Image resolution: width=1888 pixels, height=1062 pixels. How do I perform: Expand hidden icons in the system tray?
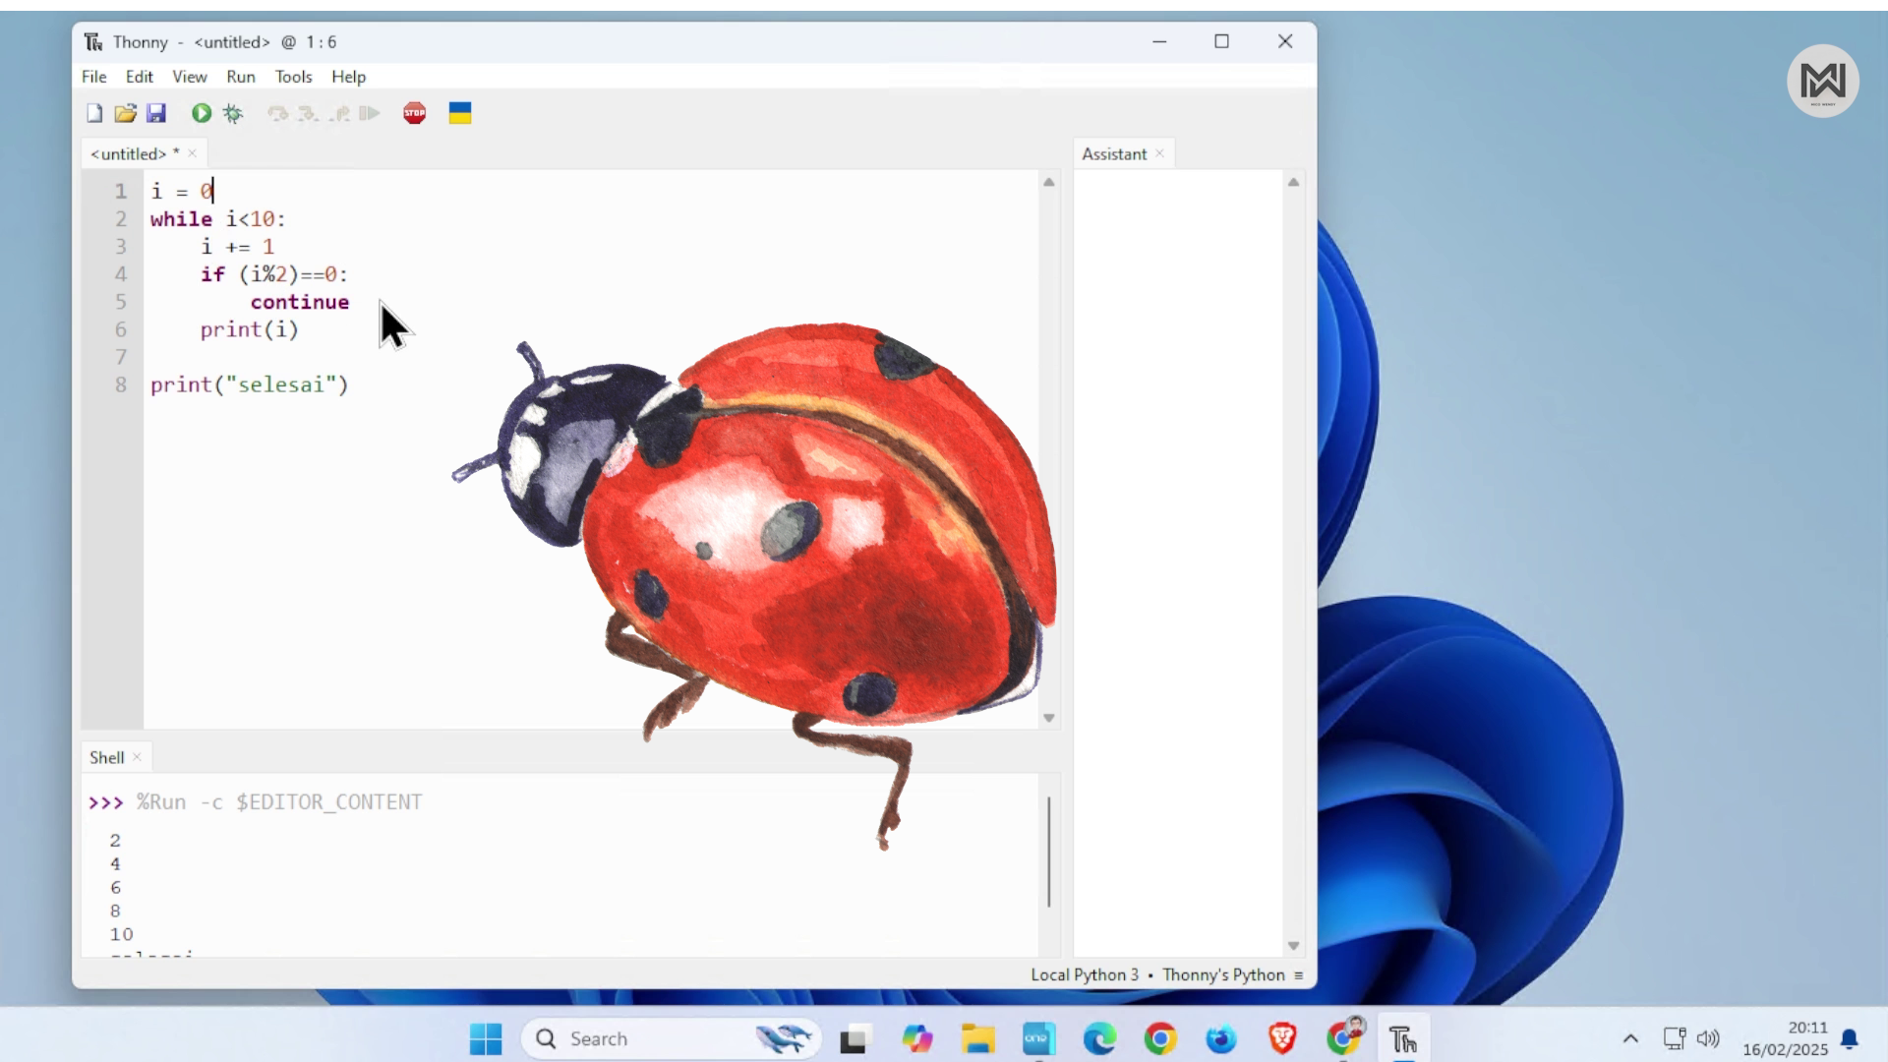coord(1630,1038)
